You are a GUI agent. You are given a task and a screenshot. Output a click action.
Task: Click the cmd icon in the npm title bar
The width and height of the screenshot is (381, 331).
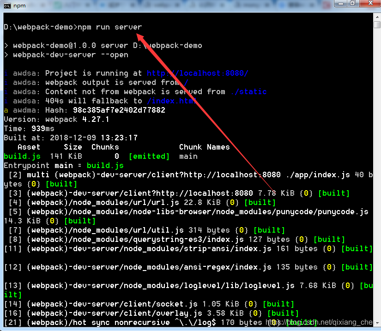[x=7, y=6]
